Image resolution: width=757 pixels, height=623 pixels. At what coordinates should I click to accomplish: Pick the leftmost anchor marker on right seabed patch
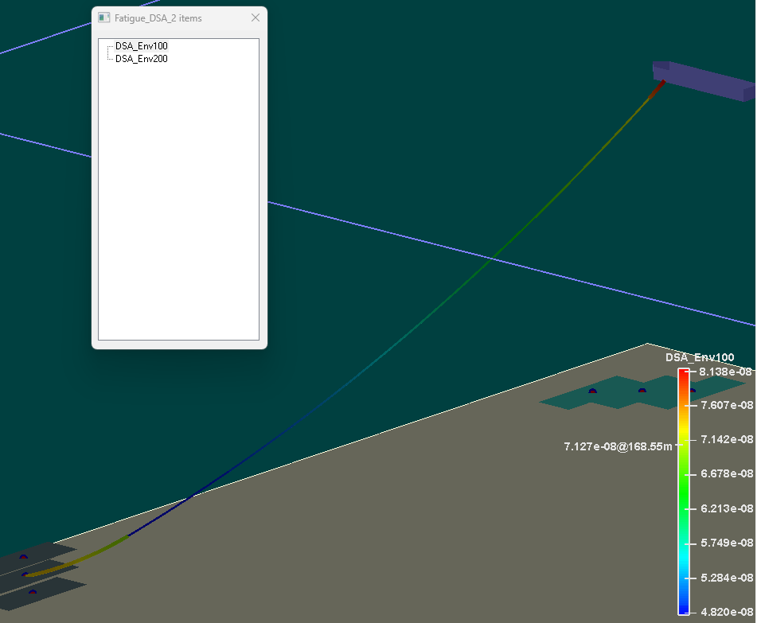coord(592,391)
